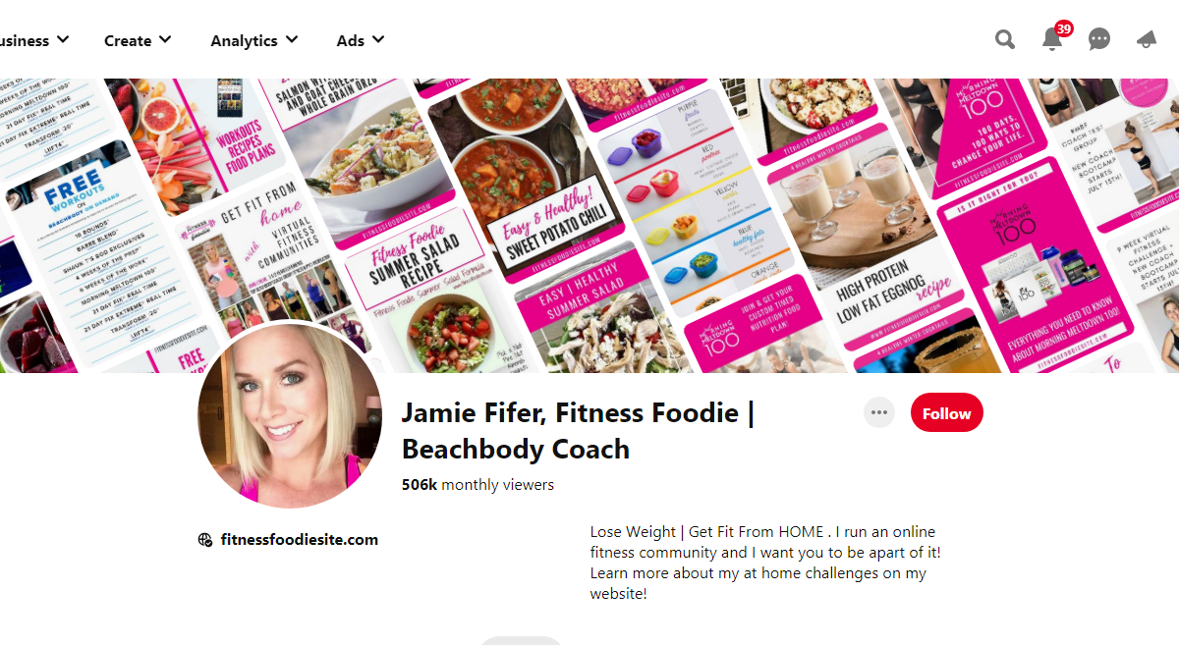Click the 506k monthly viewers text

pos(477,485)
